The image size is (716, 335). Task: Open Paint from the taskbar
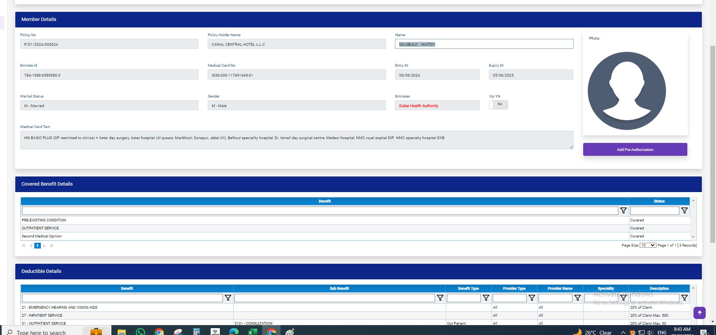[290, 332]
